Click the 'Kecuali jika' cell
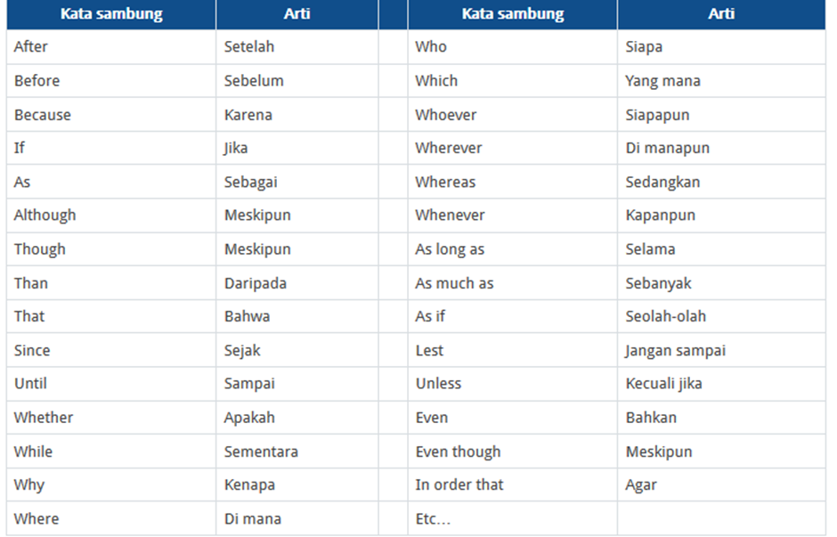Image resolution: width=837 pixels, height=537 pixels. coord(721,384)
